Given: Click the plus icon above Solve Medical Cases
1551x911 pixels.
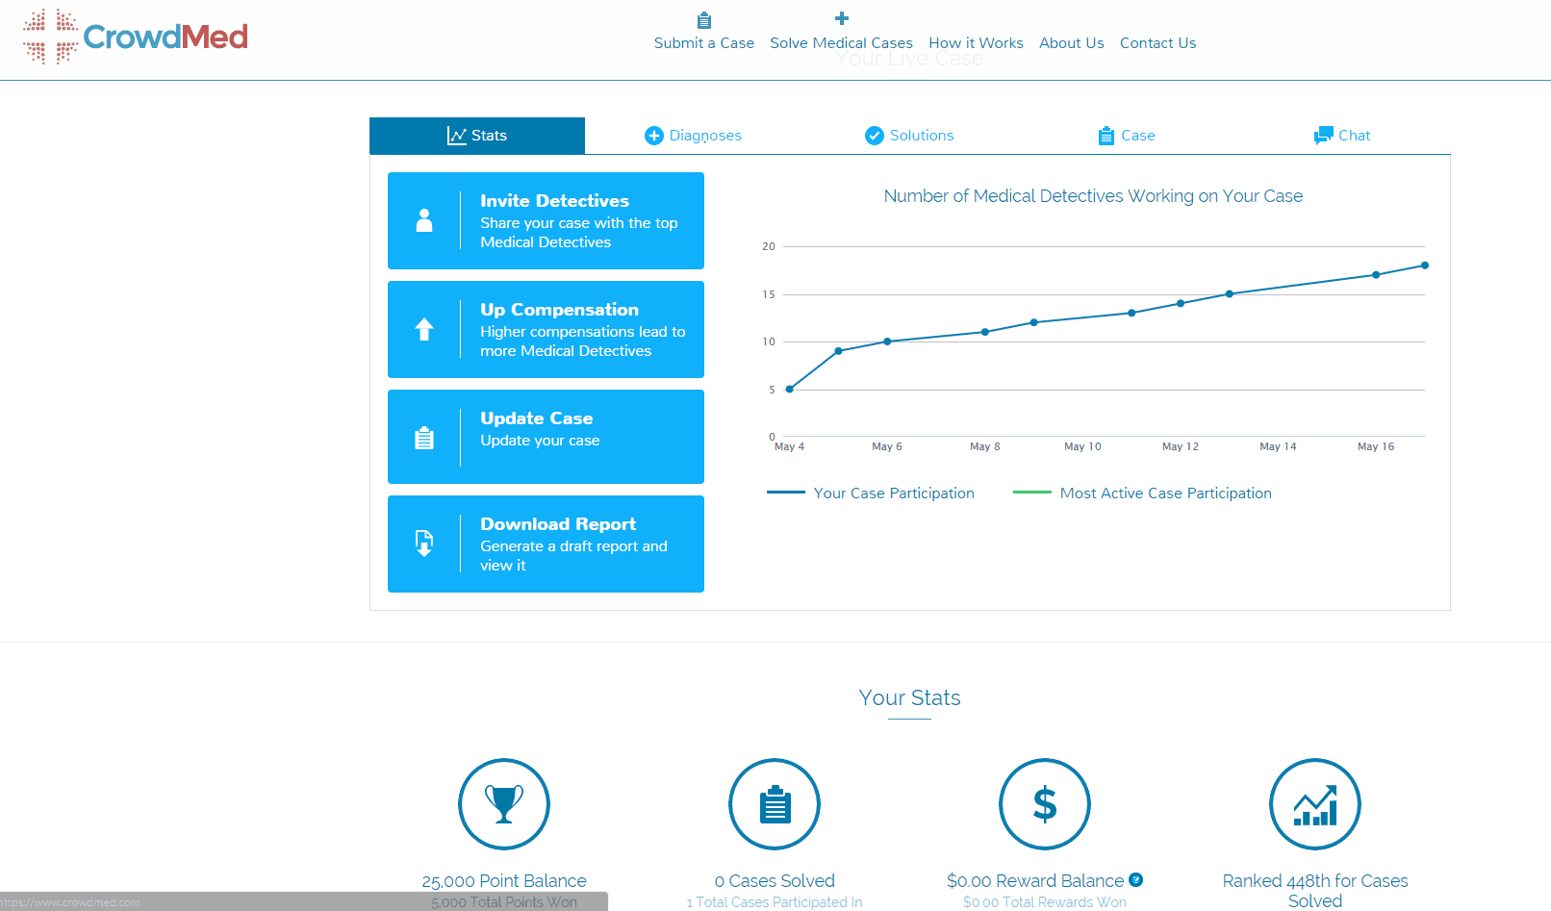Looking at the screenshot, I should coord(841,18).
